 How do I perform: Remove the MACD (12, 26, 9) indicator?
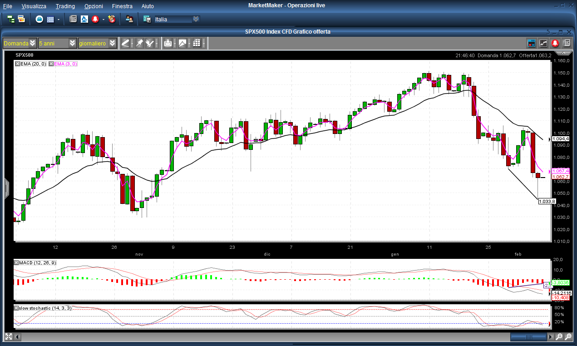pyautogui.click(x=17, y=263)
